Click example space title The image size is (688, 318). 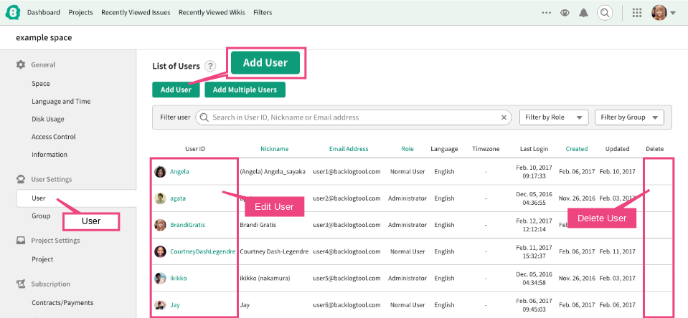click(44, 38)
